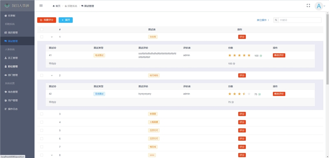
Task: Click the 简历管理 résumé icon in sidebar
Action: (x=6, y=33)
